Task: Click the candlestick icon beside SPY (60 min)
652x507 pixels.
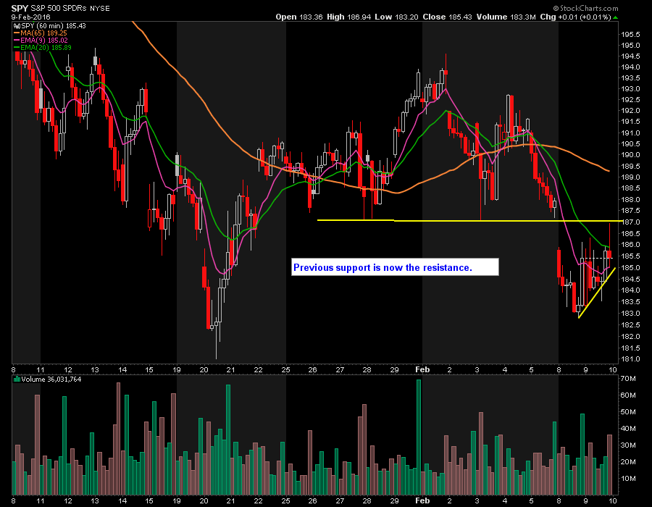Action: [x=17, y=26]
